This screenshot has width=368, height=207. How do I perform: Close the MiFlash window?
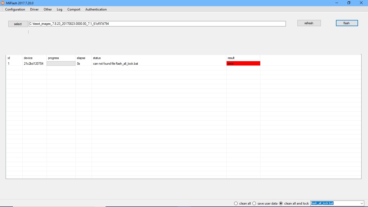[361, 3]
